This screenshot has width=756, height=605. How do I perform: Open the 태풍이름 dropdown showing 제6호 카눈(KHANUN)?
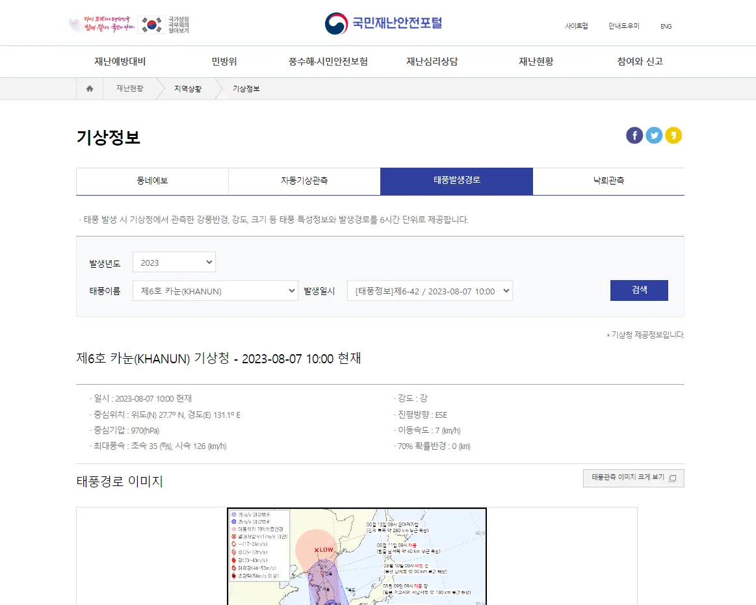tap(215, 290)
